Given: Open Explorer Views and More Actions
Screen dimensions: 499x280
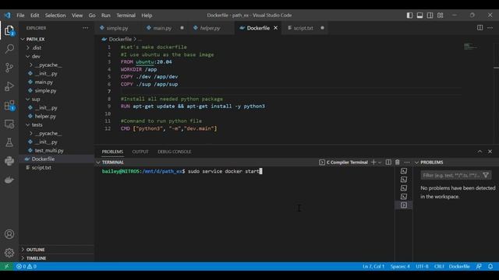Looking at the screenshot, I should click(85, 28).
